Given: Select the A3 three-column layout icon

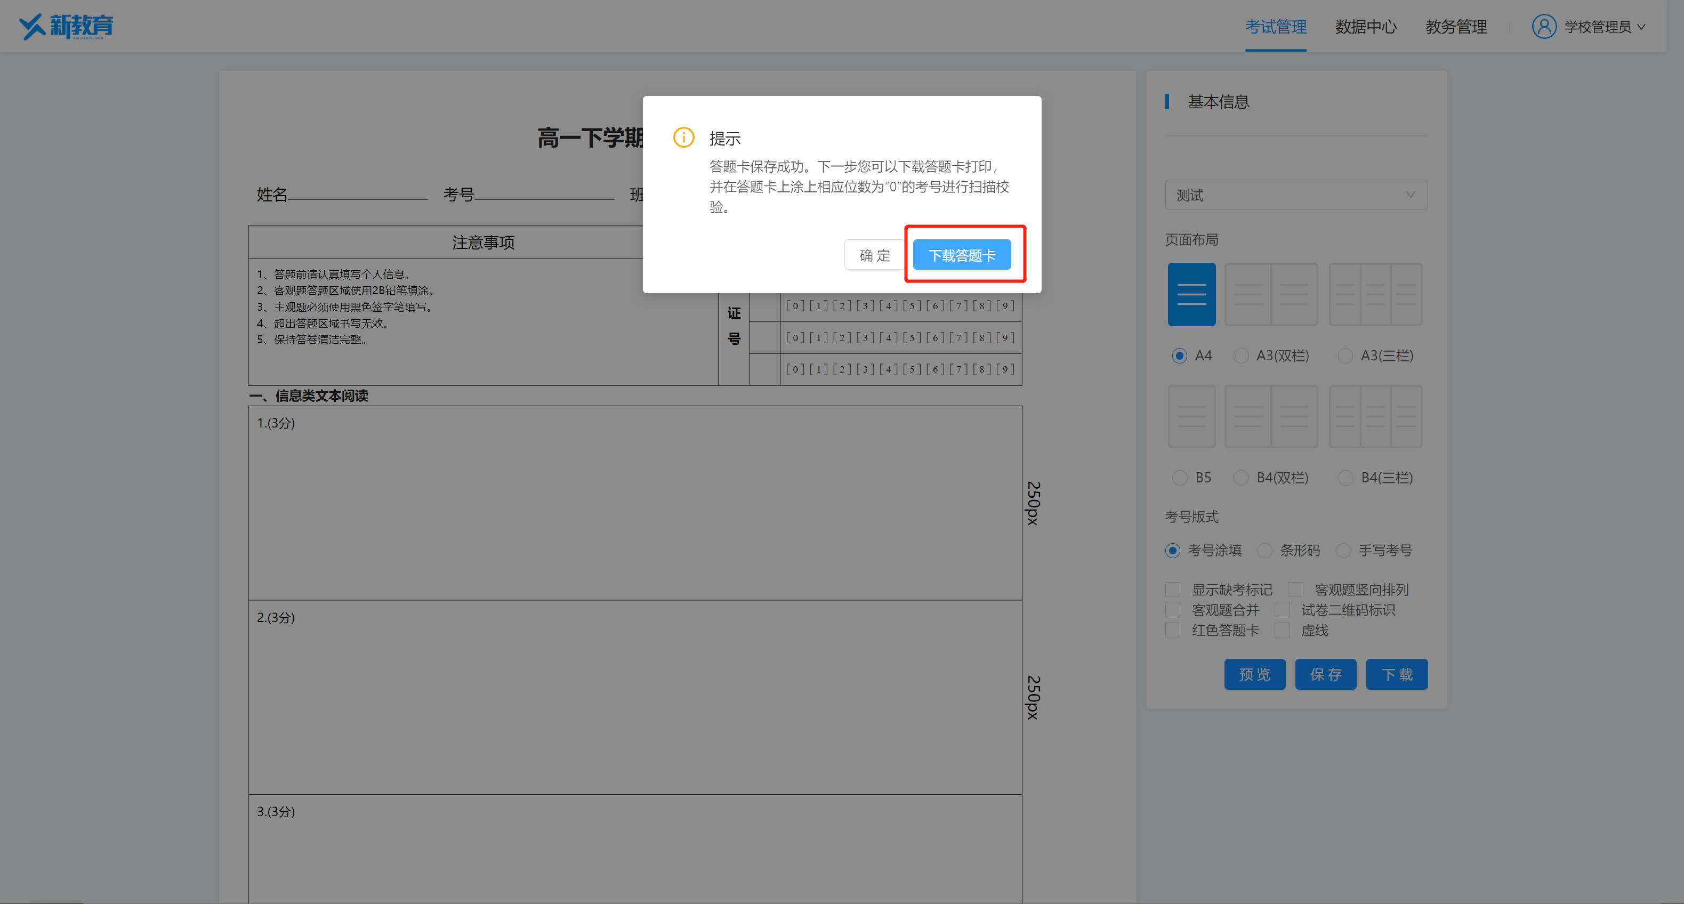Looking at the screenshot, I should [1375, 294].
